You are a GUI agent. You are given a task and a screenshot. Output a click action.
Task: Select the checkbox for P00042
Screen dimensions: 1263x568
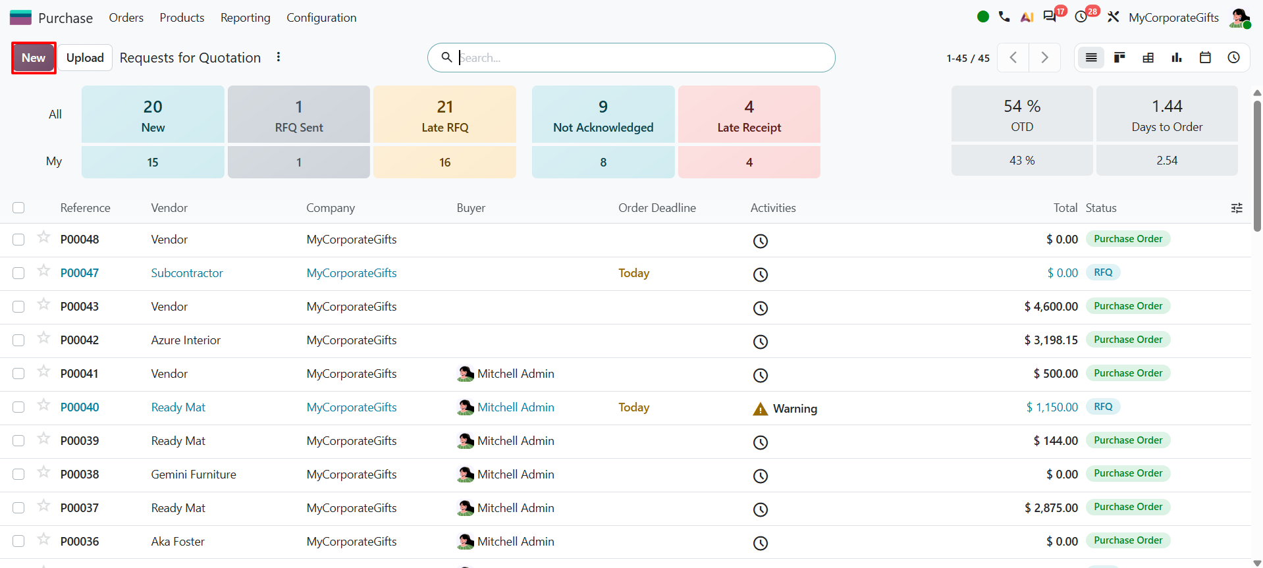click(18, 340)
